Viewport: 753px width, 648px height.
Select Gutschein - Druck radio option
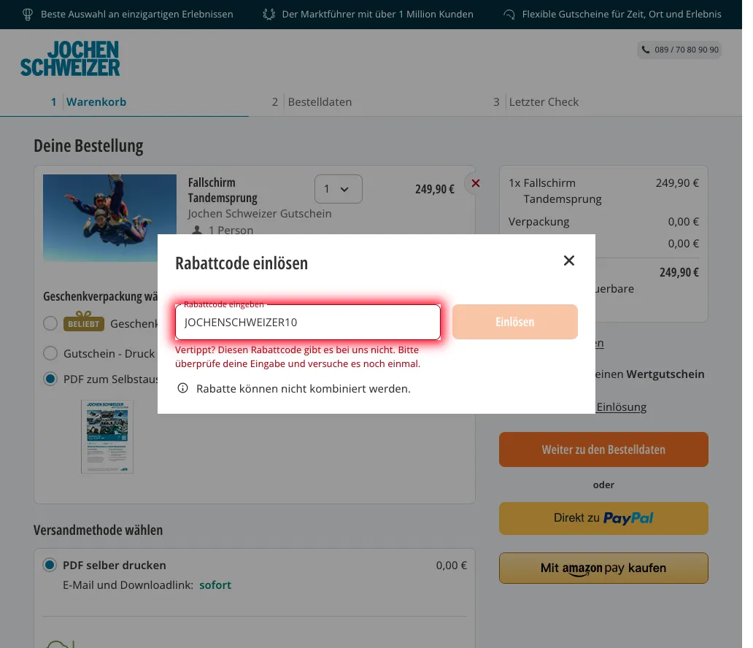pyautogui.click(x=50, y=353)
